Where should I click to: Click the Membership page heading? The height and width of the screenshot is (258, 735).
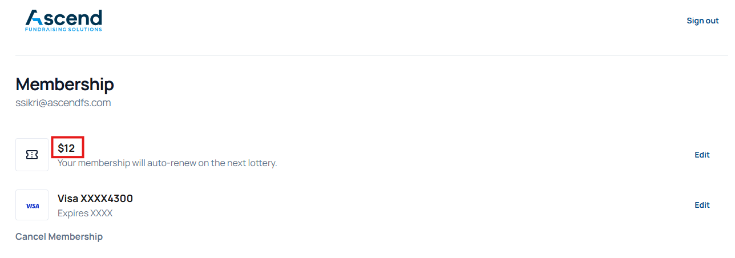64,84
